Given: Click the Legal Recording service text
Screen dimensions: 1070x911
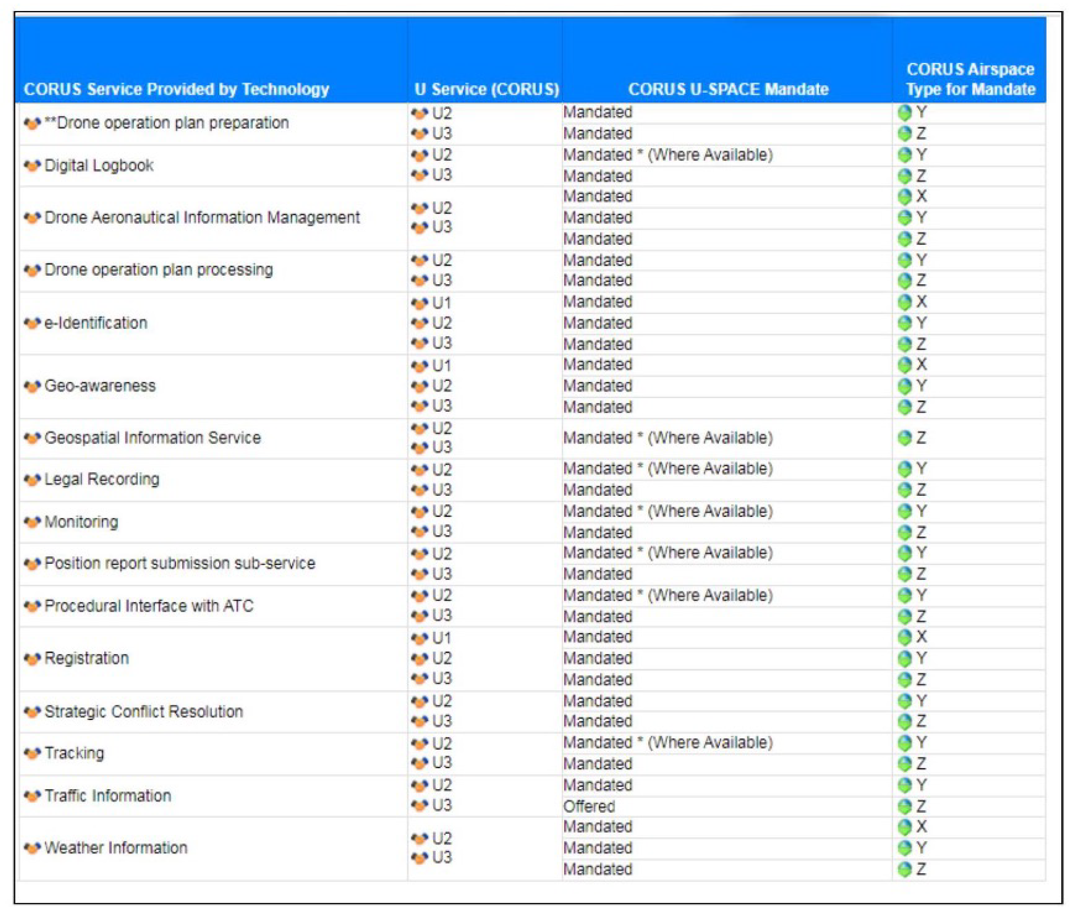Looking at the screenshot, I should [x=102, y=479].
